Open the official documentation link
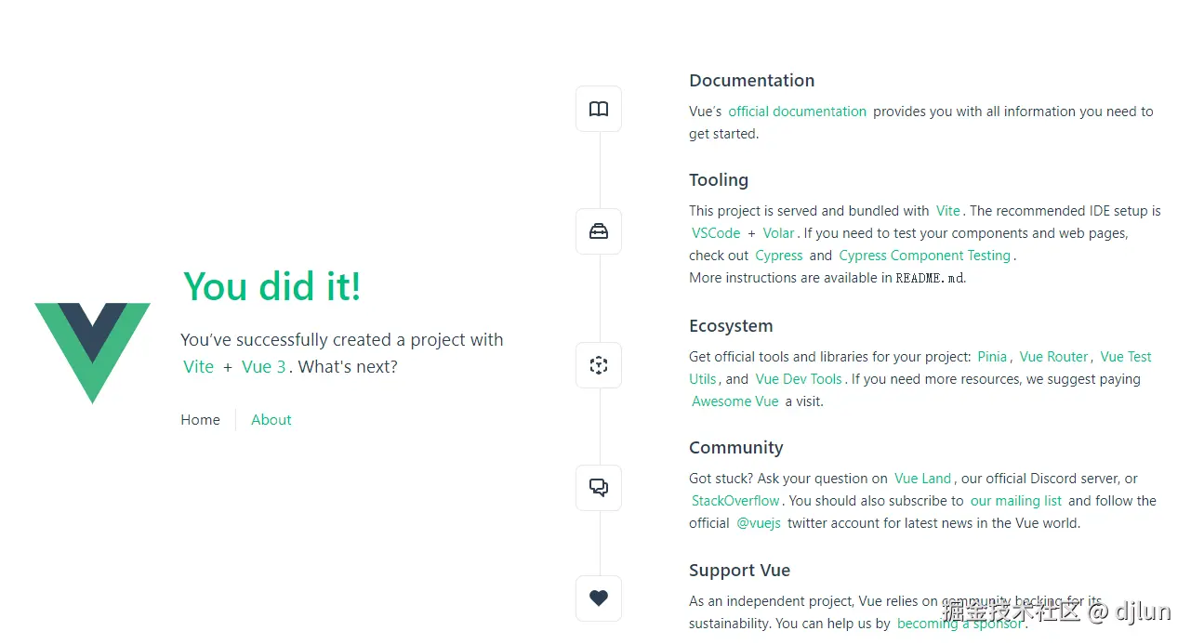 click(x=797, y=112)
